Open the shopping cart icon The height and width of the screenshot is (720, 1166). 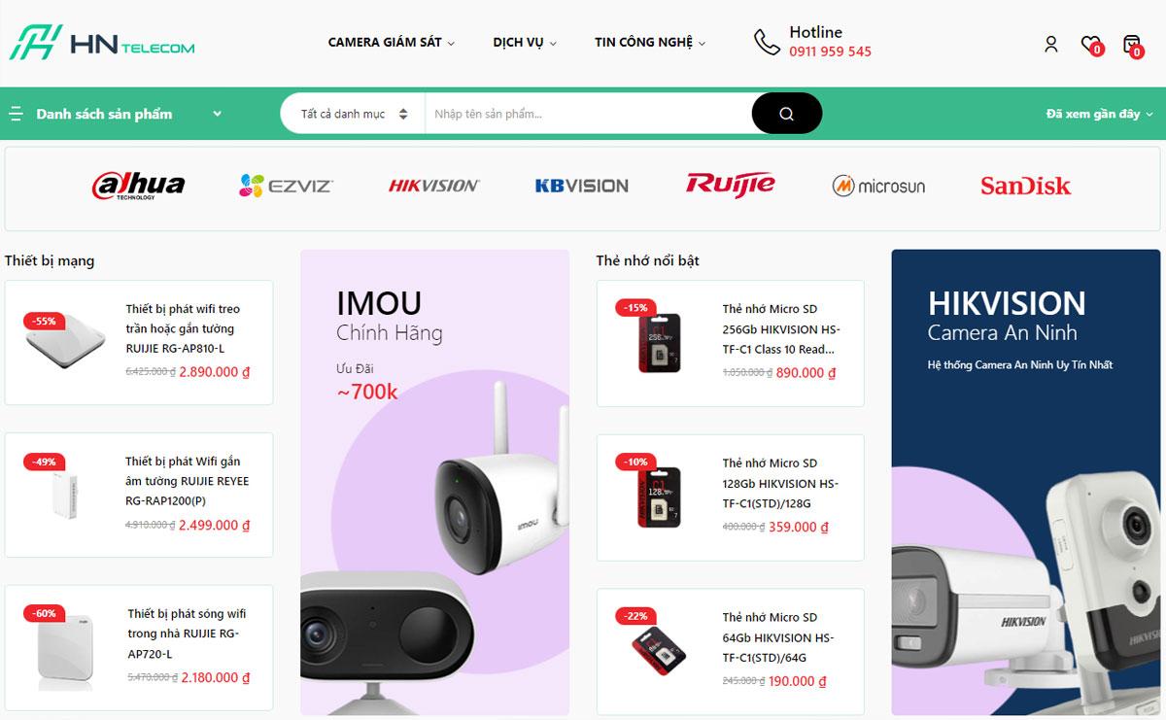1132,44
